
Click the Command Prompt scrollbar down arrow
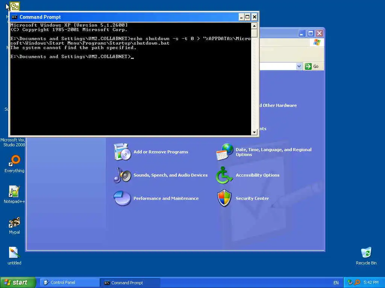click(x=254, y=132)
